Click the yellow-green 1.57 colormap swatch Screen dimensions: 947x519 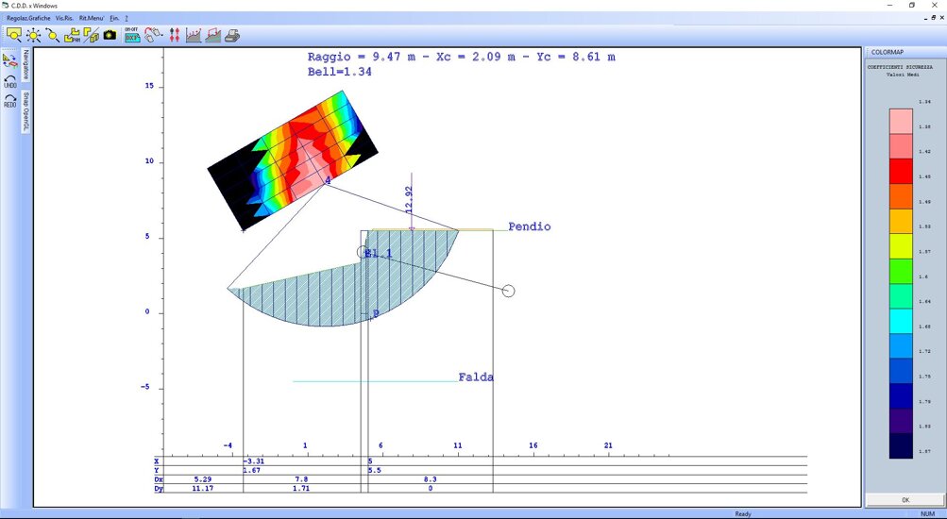pos(901,245)
